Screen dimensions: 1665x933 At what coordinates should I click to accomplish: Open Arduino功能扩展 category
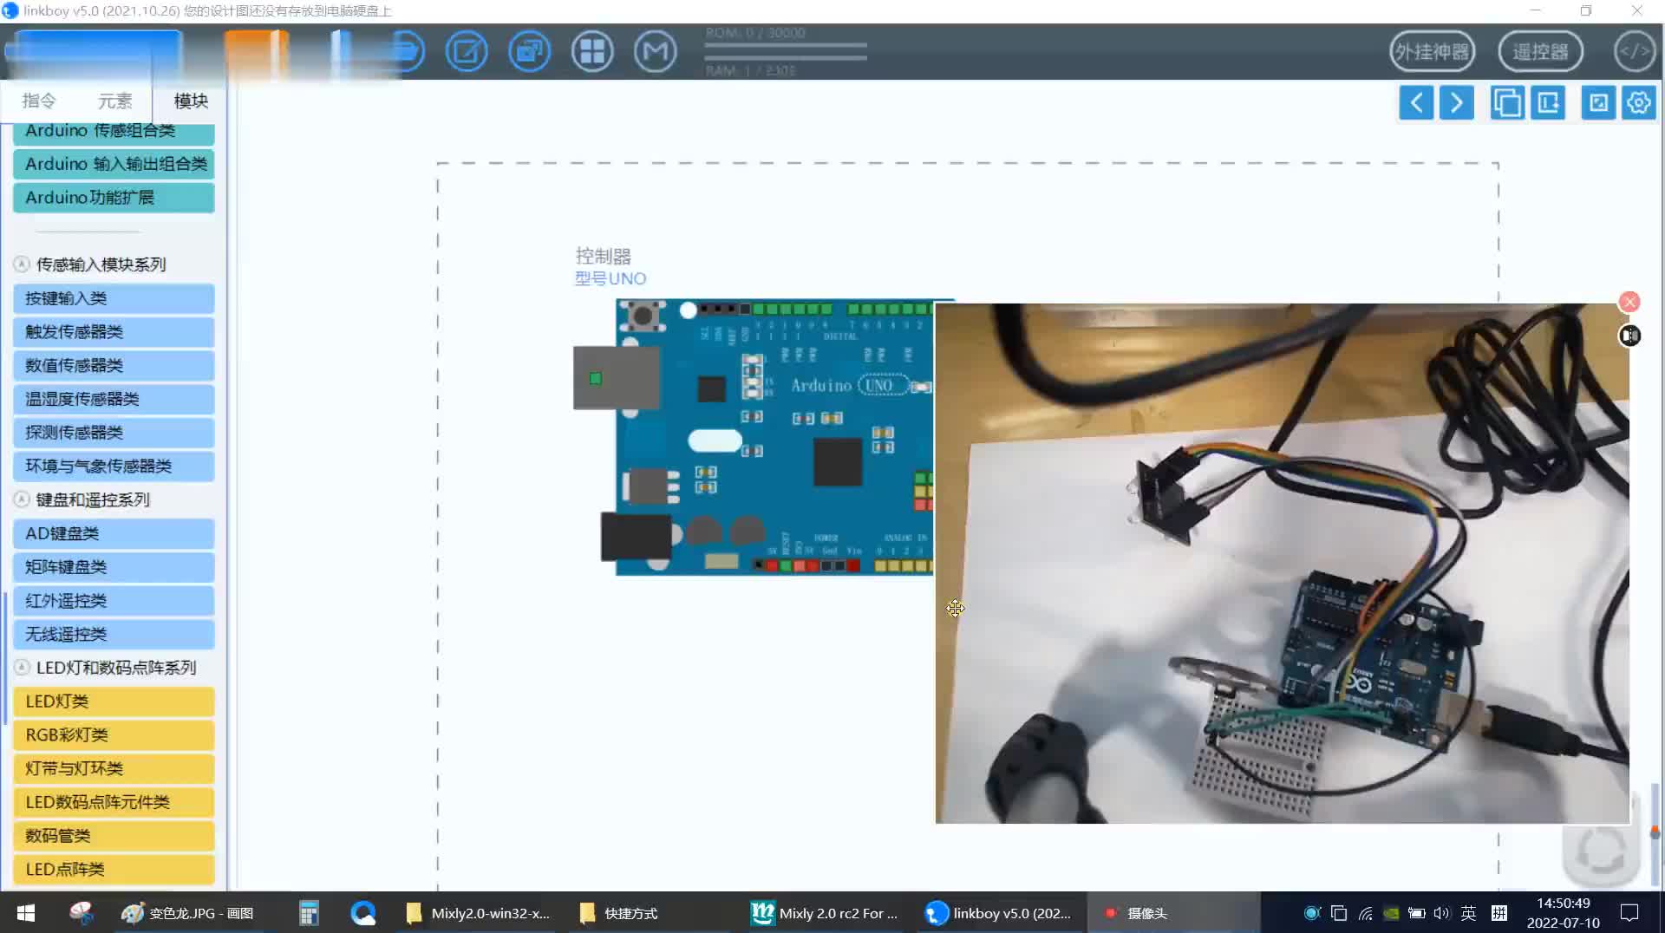(x=114, y=198)
